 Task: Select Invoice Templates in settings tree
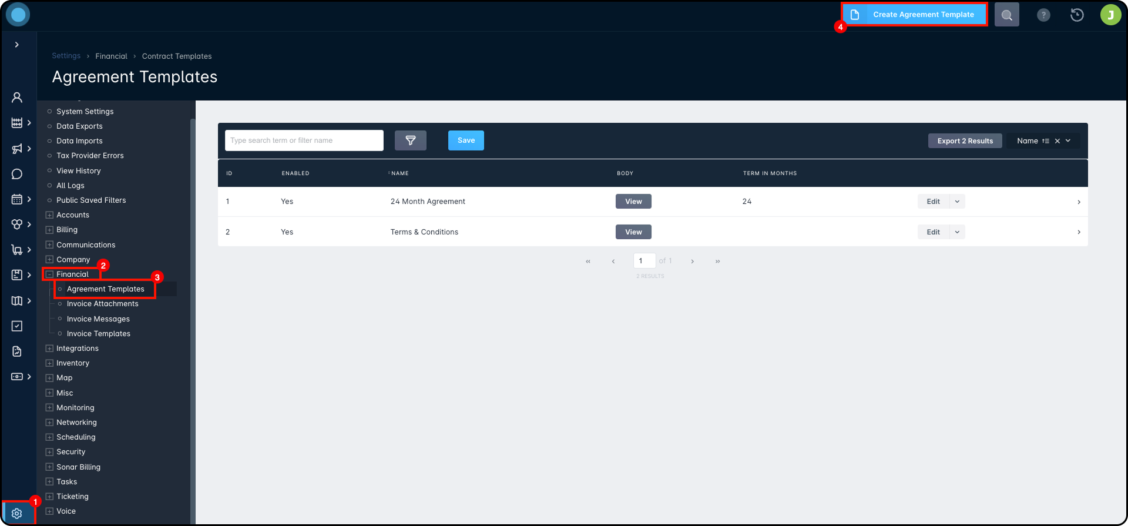[x=99, y=334]
